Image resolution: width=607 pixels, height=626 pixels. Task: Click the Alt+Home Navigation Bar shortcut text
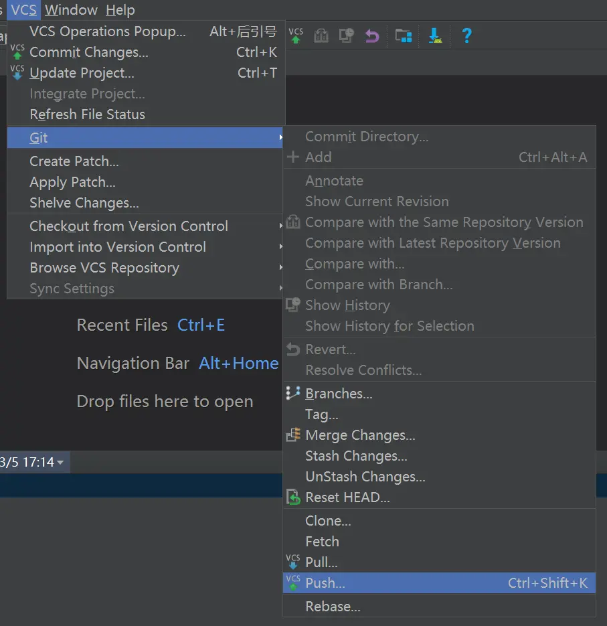pos(239,364)
